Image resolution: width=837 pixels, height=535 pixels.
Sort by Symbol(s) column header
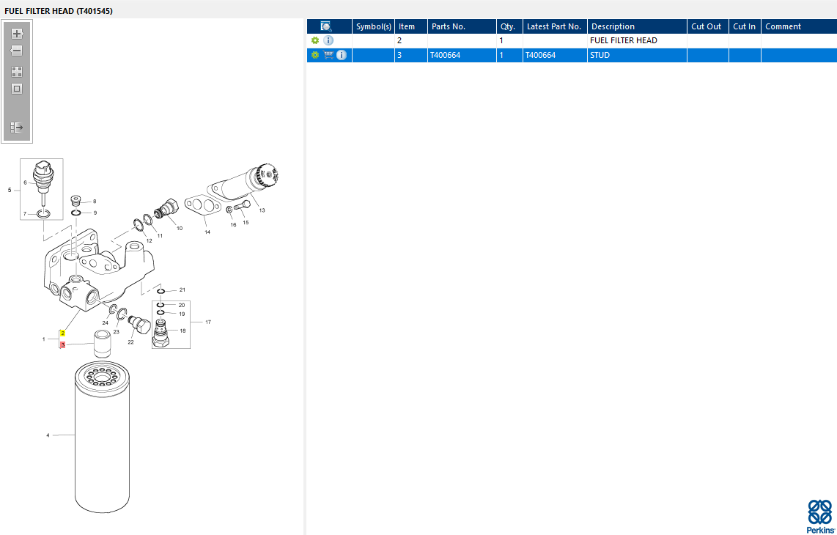[374, 26]
